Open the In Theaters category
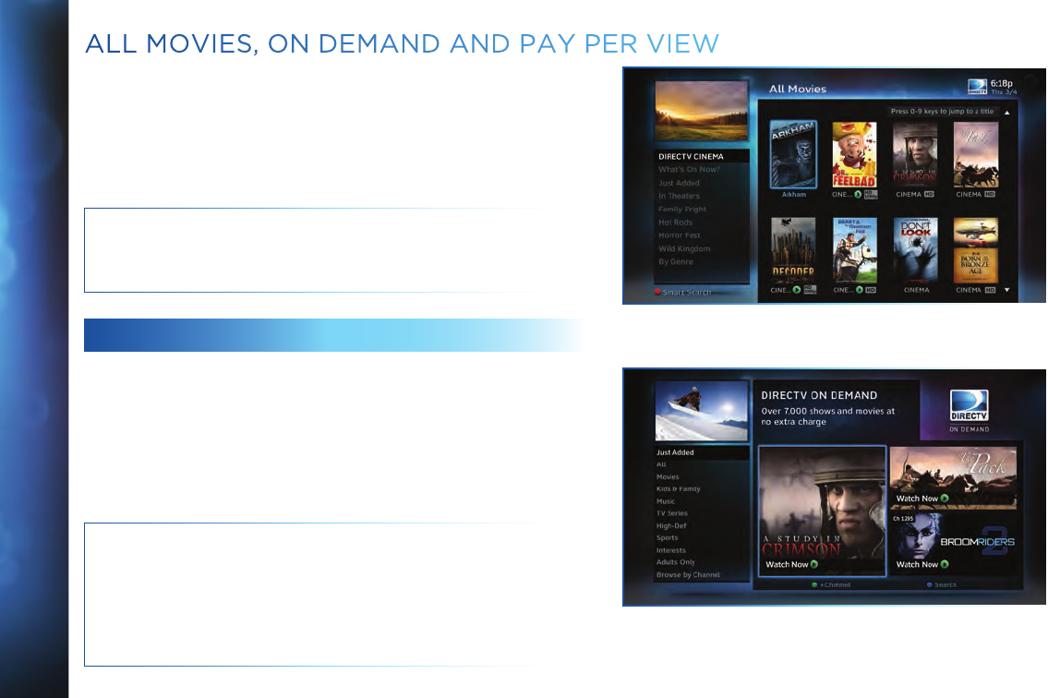The height and width of the screenshot is (698, 1048). coord(679,196)
